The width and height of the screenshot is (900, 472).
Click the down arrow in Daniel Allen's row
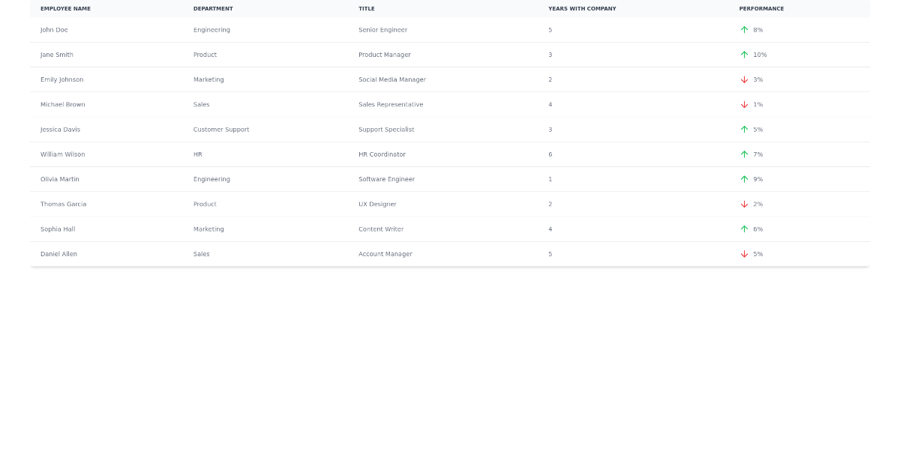click(x=744, y=254)
